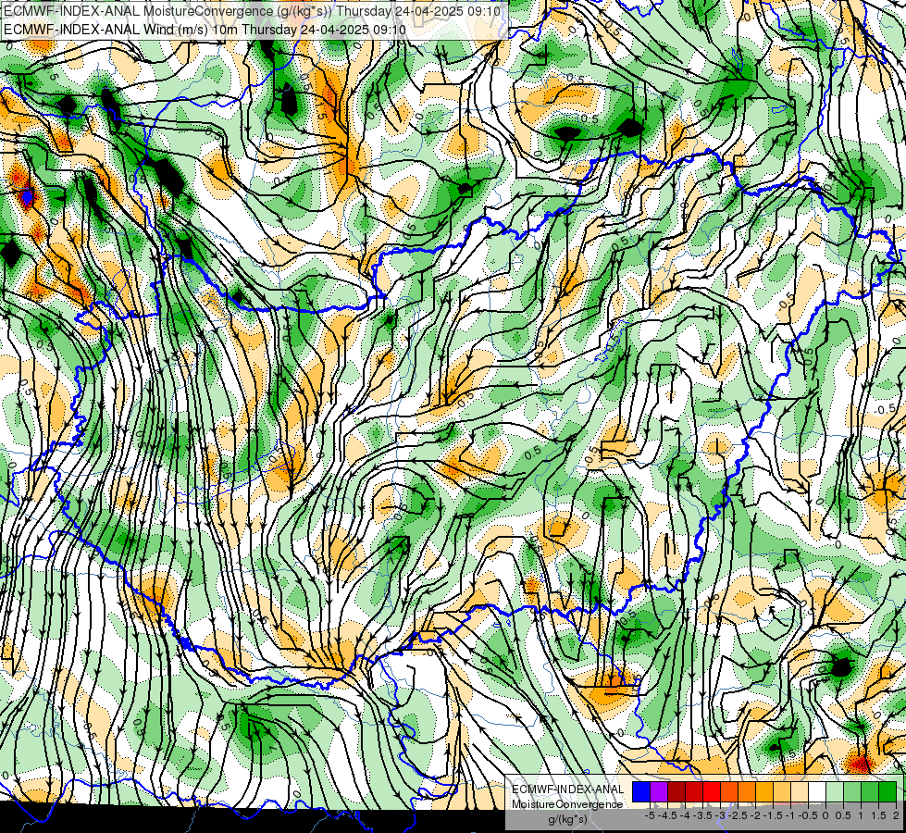This screenshot has height=833, width=906.
Task: Click the legend value 1.5
Action: 879,815
